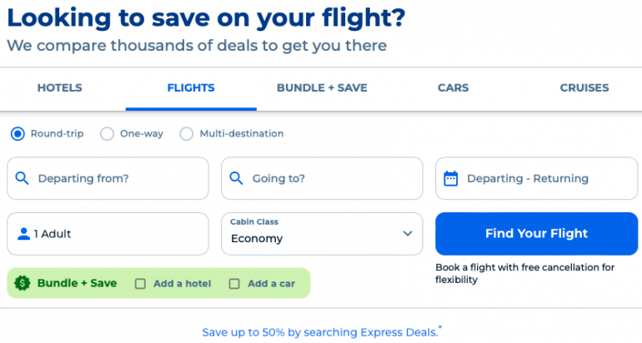Select the Multi-destination radio button

click(x=186, y=133)
